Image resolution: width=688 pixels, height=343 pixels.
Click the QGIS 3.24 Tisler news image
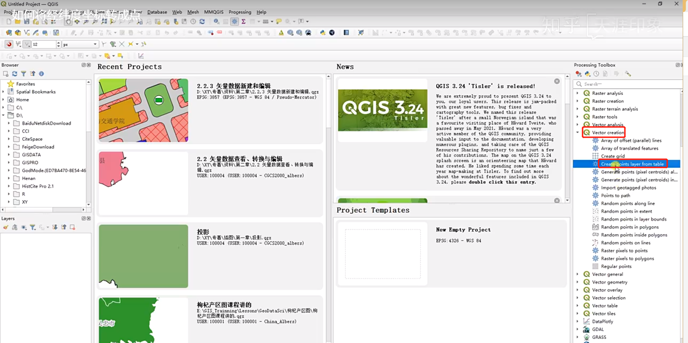pos(383,110)
